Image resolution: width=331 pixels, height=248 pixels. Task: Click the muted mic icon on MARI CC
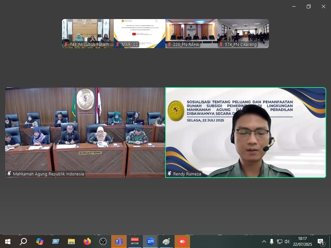[118, 45]
